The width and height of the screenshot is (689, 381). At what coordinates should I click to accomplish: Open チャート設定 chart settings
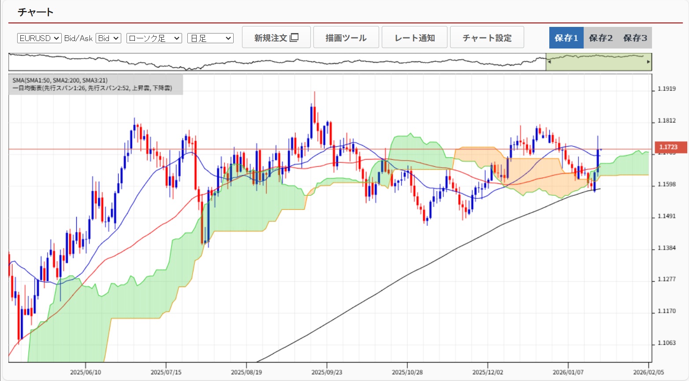point(487,37)
